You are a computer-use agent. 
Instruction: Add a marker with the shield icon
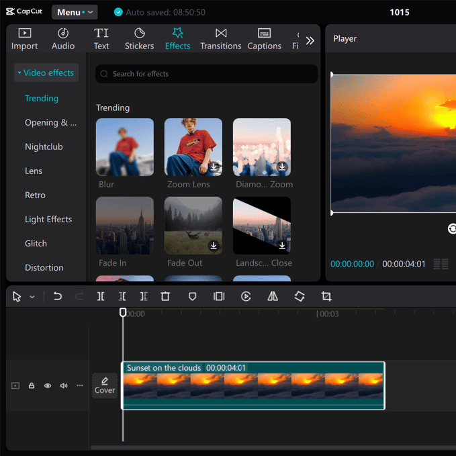click(192, 296)
